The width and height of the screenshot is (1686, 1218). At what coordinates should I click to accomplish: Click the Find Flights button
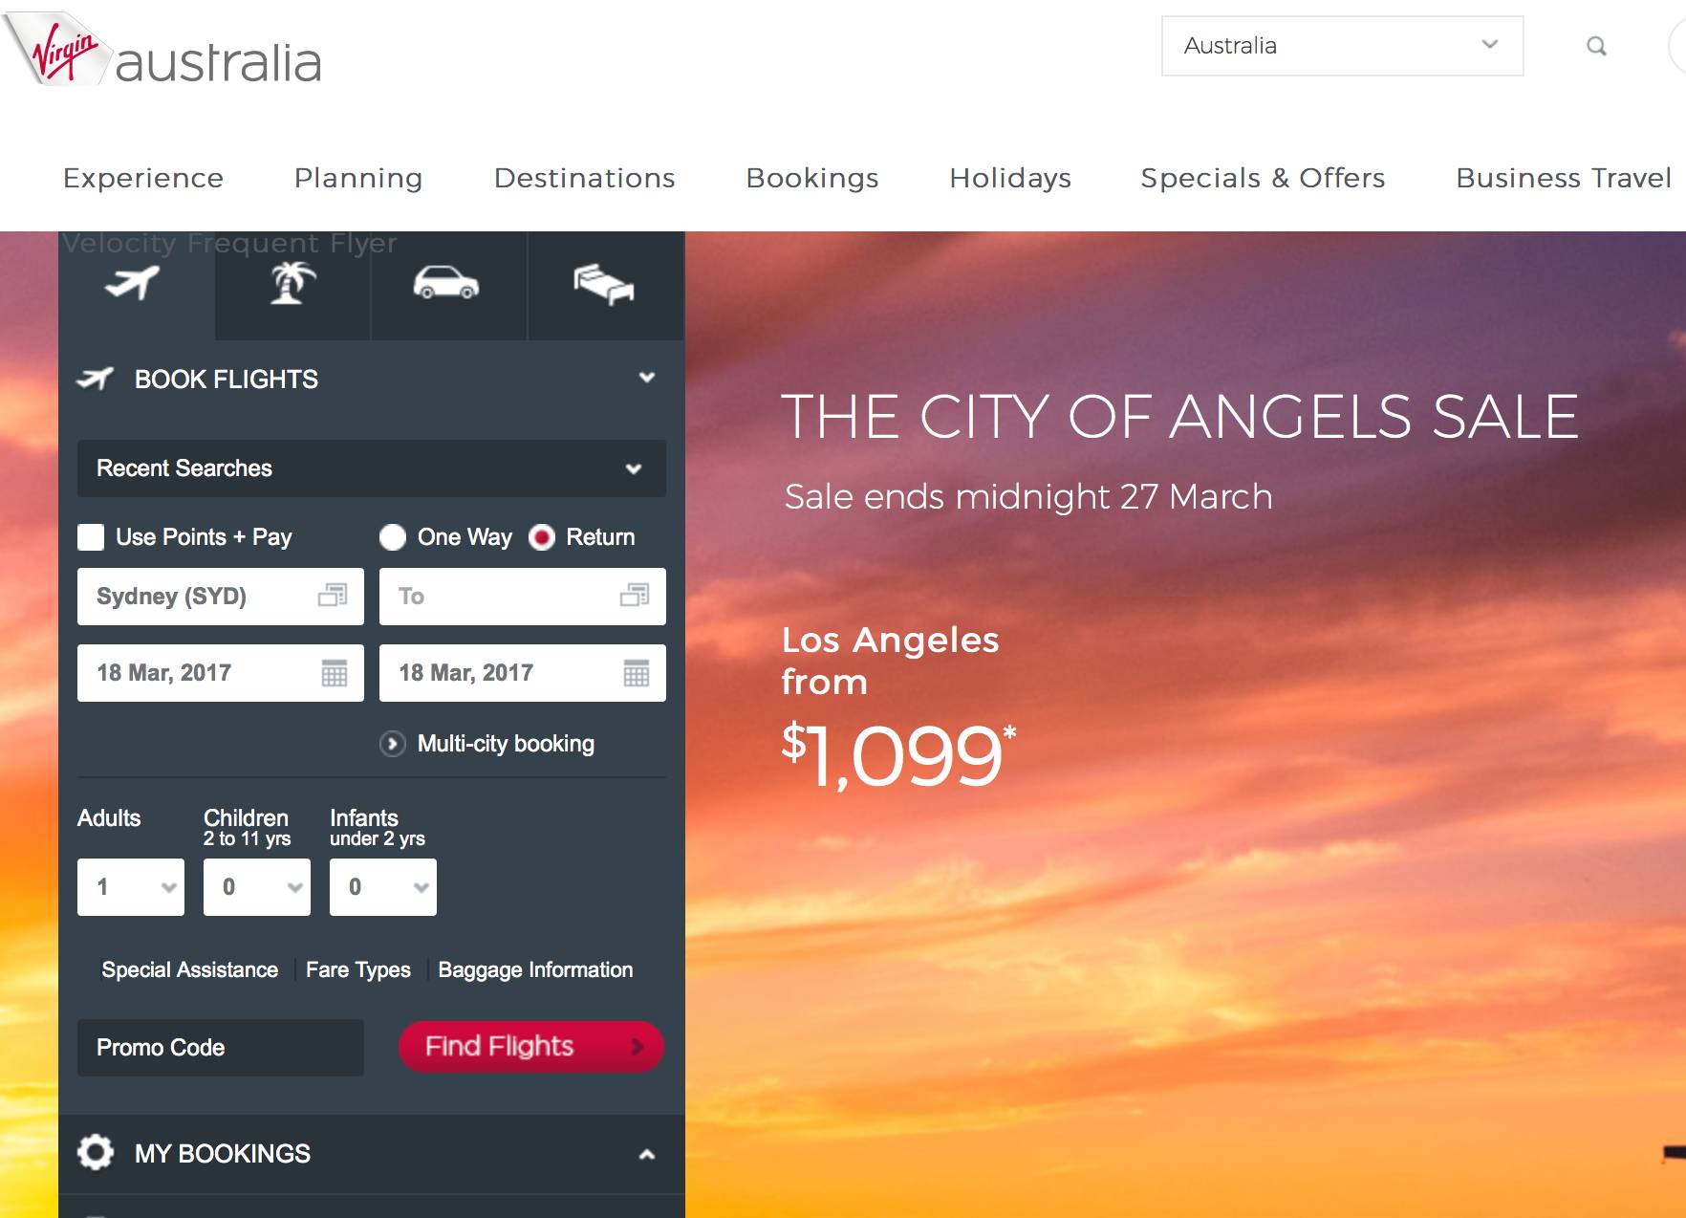click(531, 1047)
